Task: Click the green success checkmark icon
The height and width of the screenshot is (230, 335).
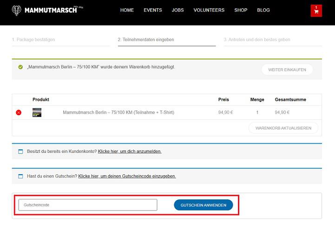Action: (x=20, y=67)
